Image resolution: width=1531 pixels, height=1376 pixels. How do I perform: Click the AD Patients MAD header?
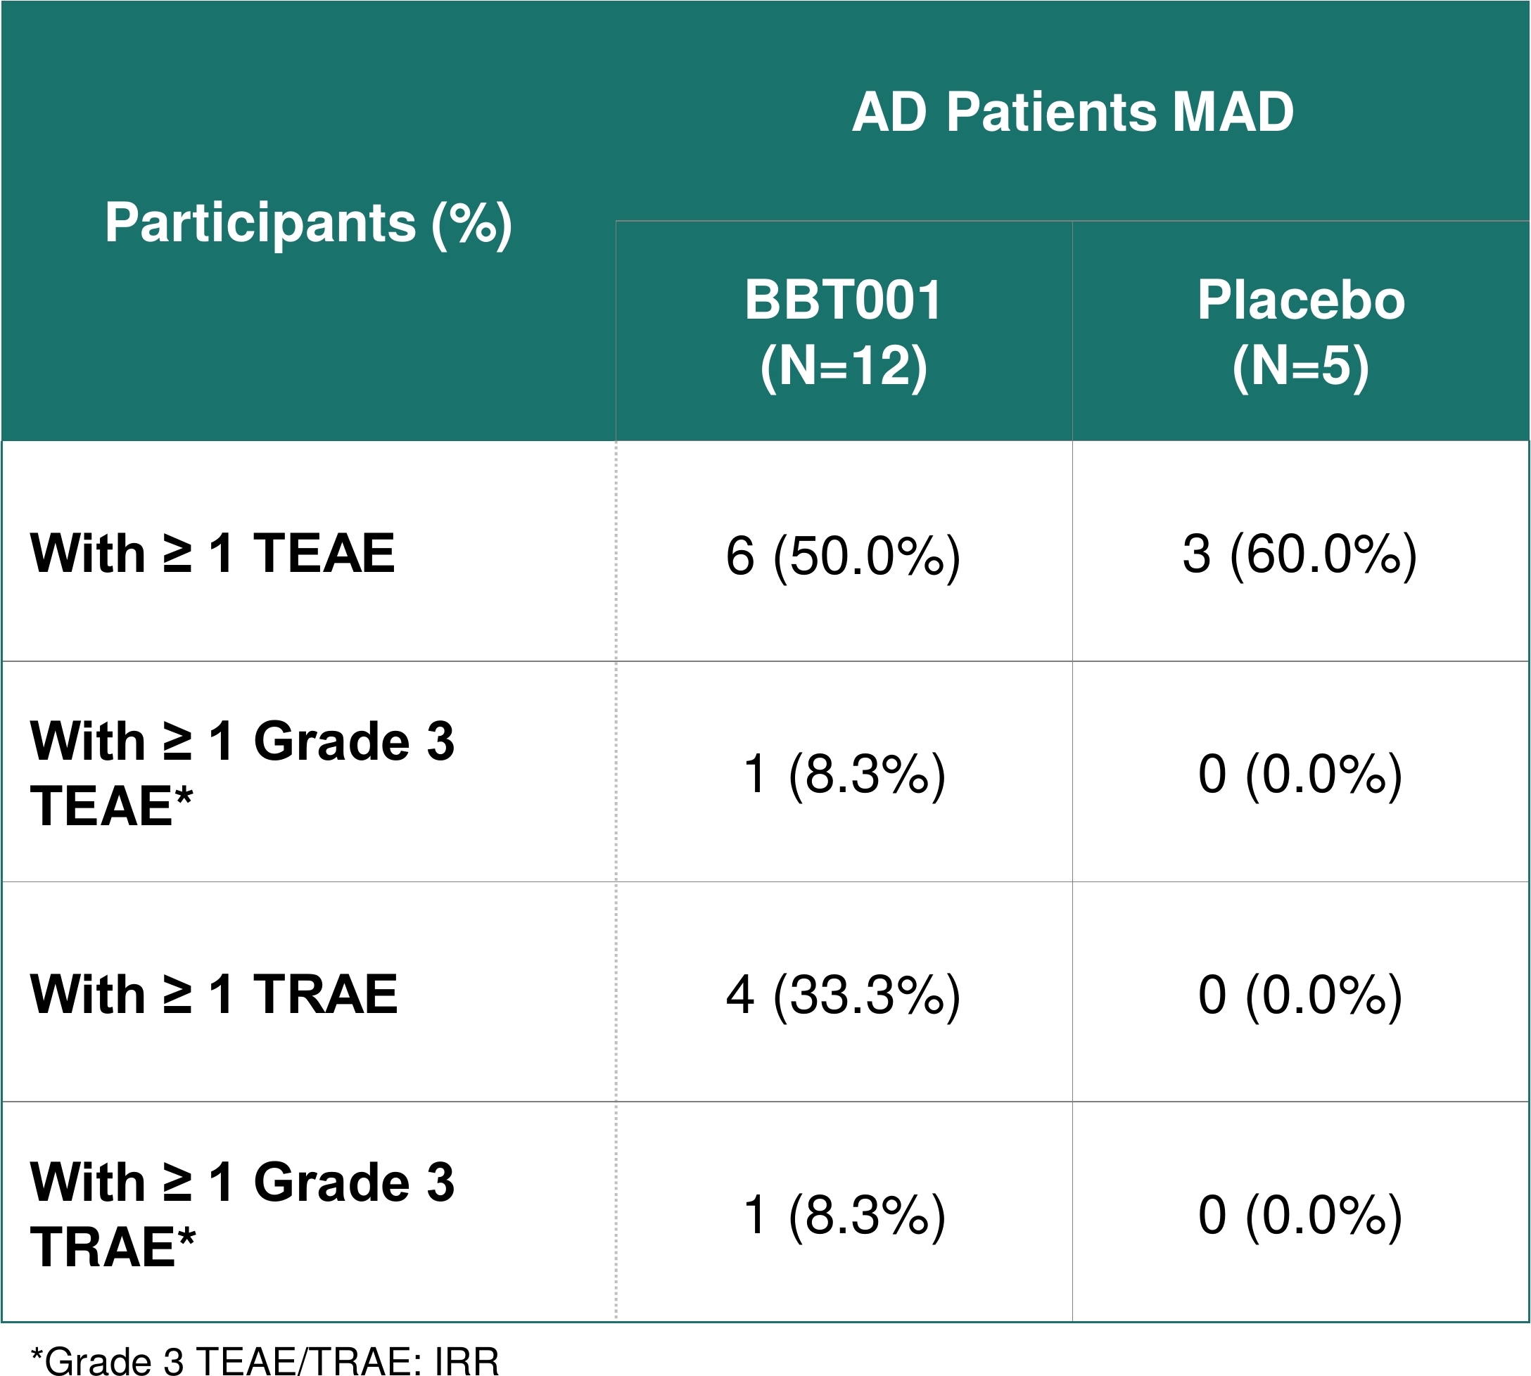pos(1073,112)
